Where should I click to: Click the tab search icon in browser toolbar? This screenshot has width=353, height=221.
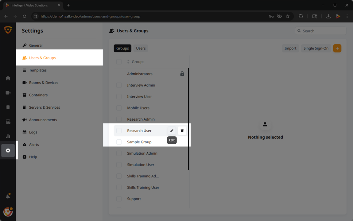(315, 16)
